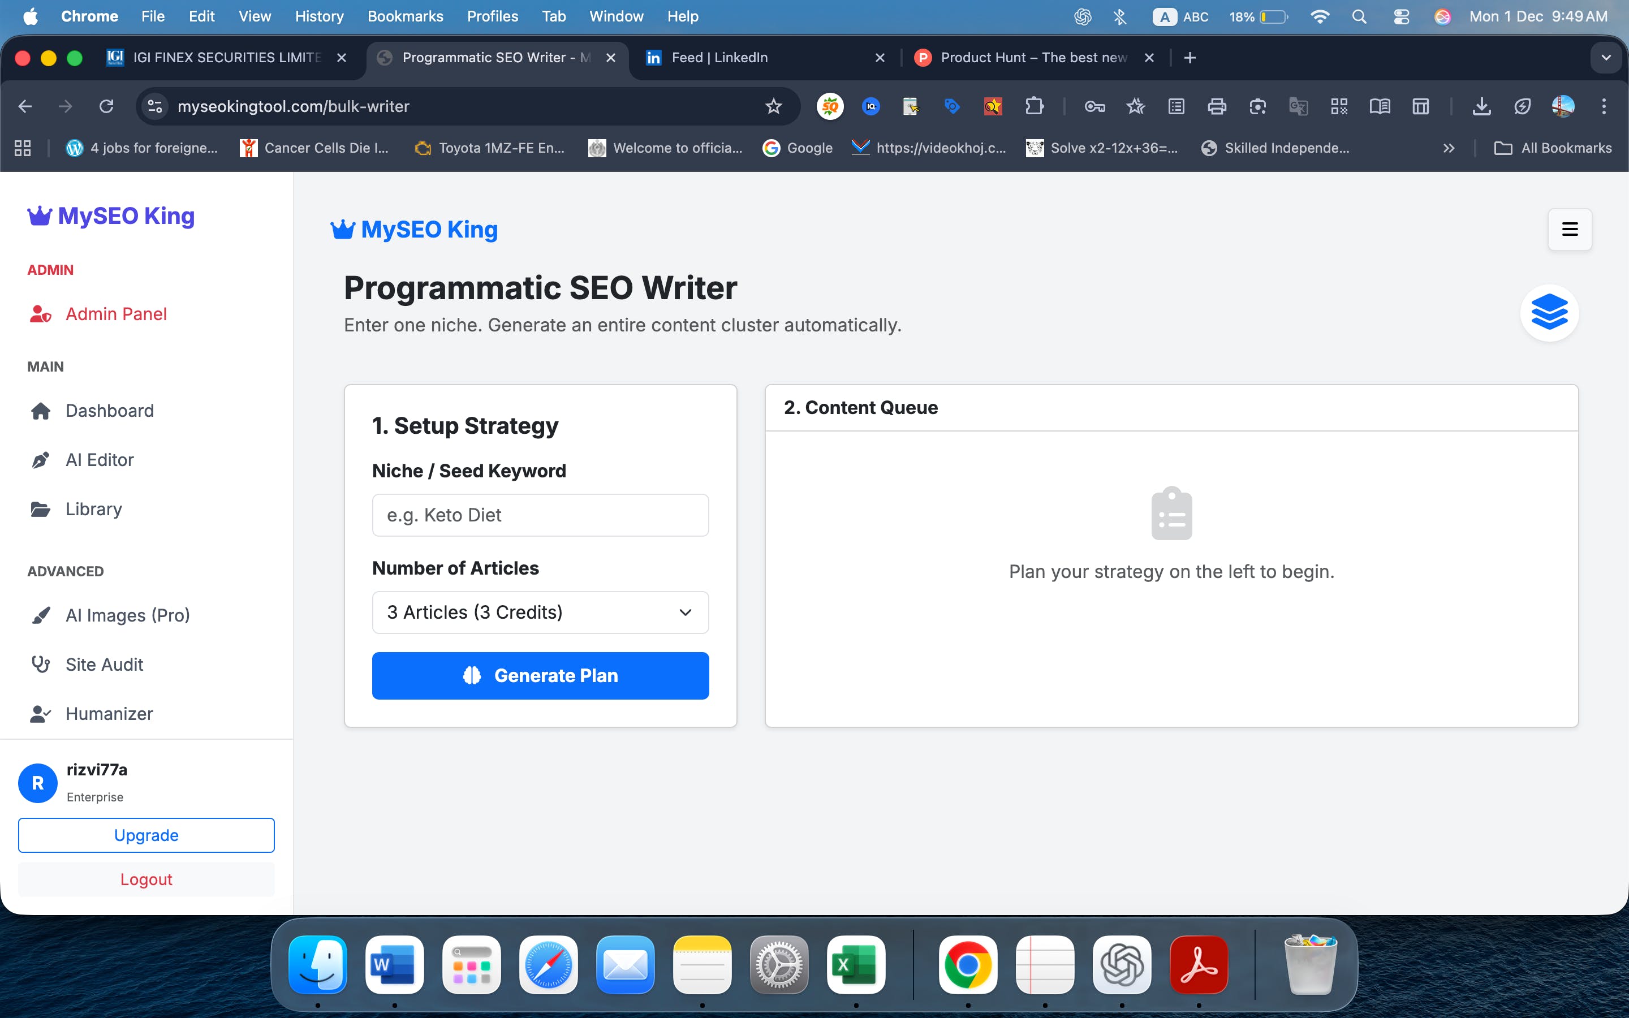Click the Generate Plan button
Screen dimensions: 1629x1018
(540, 675)
